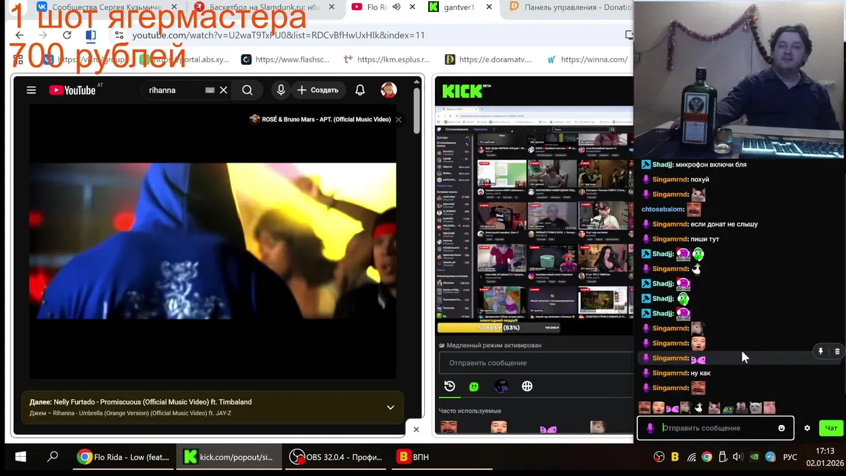
Task: Switch to the OBS 32.0.4 taskbar item
Action: coord(336,457)
